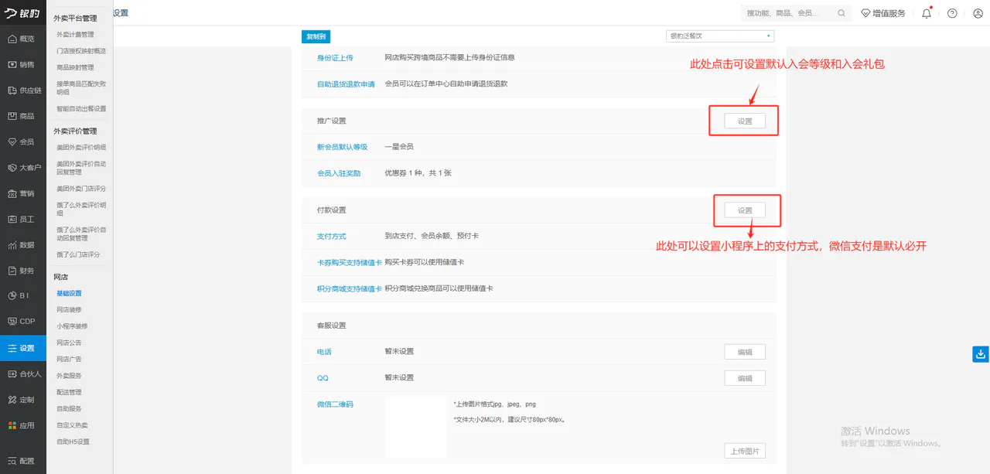Click the blue download icon on right edge
990x474 pixels.
981,354
